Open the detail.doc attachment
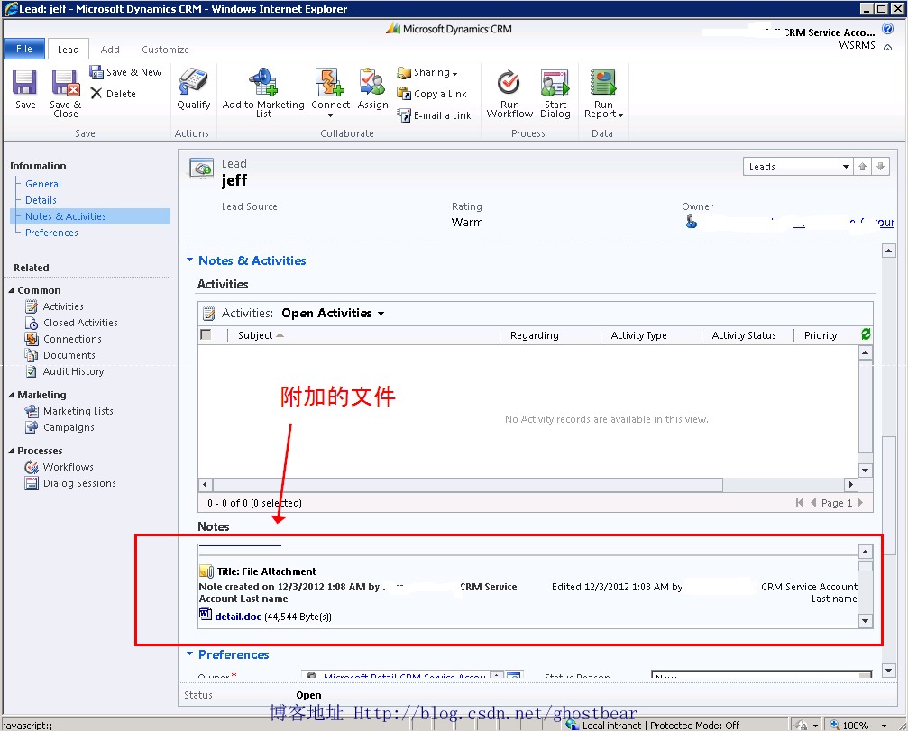908x731 pixels. point(237,617)
